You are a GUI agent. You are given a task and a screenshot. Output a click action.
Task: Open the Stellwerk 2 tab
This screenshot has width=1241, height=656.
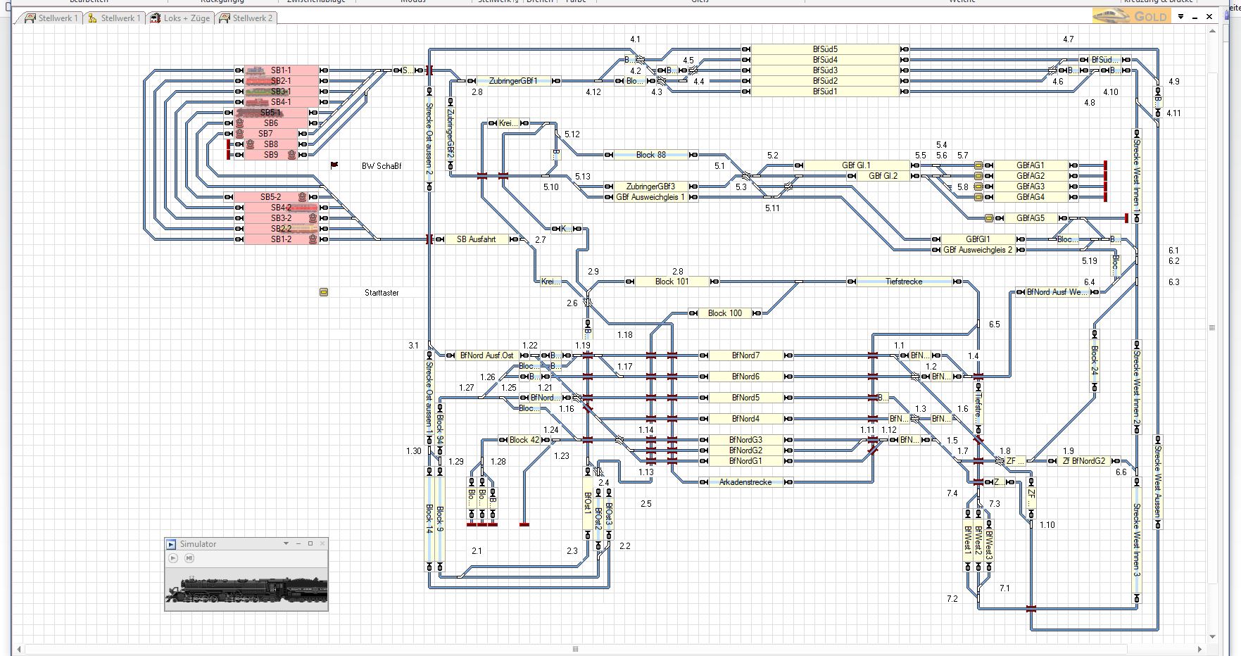(x=246, y=18)
